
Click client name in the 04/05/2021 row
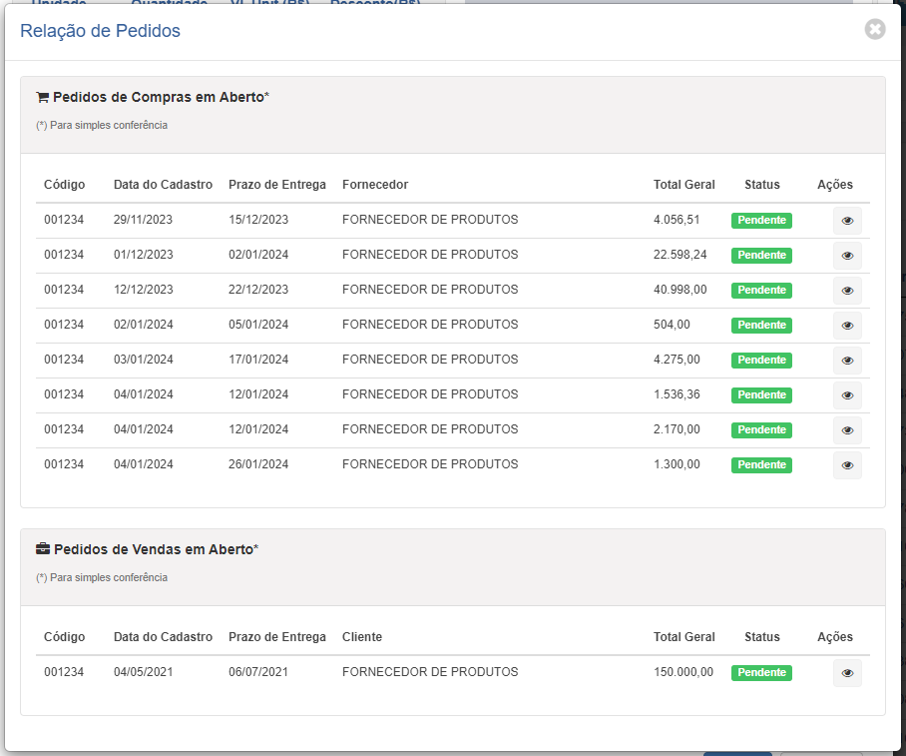click(x=430, y=672)
